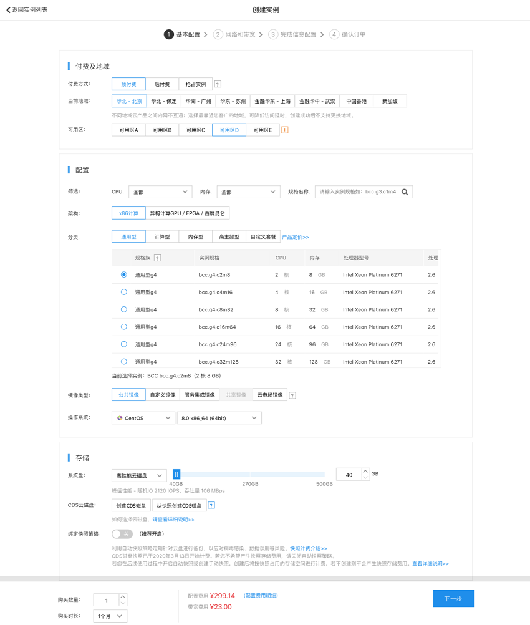The image size is (530, 625).
Task: Click the blue help icon beside 从快照创建CDS磁盘
Action: coord(211,505)
